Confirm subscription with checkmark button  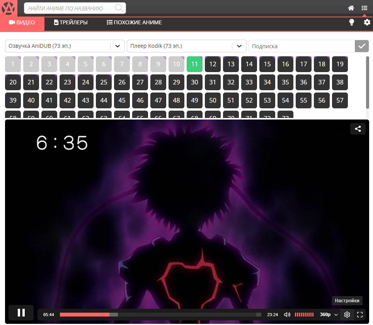362,46
